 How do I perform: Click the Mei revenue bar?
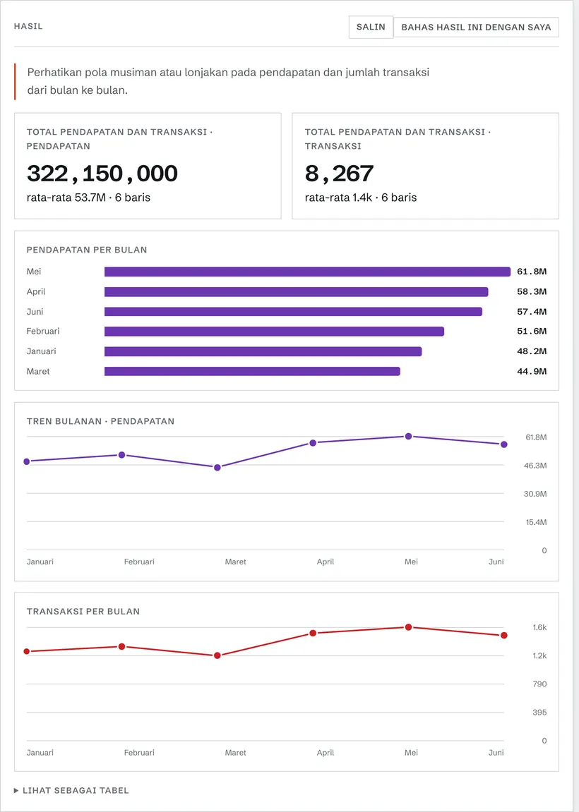click(x=307, y=272)
